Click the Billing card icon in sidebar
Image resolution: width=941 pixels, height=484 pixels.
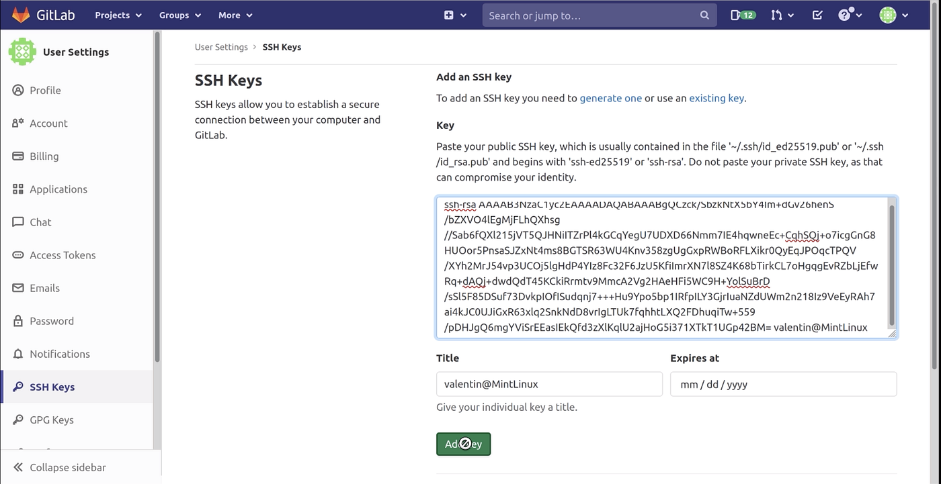[18, 156]
